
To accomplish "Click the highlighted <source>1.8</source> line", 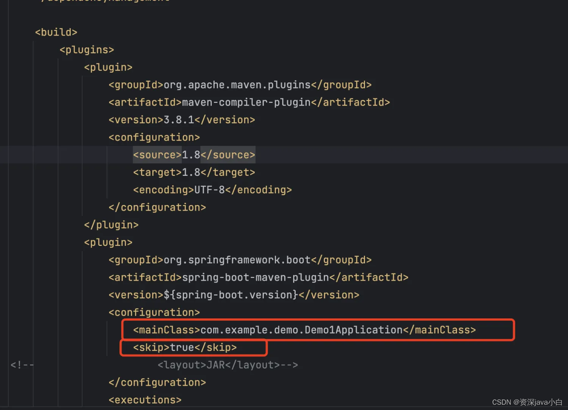I will tap(194, 155).
